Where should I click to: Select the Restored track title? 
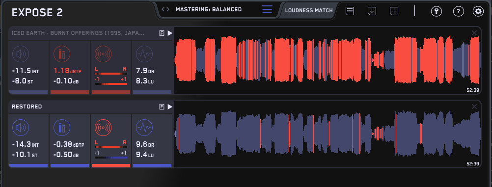pyautogui.click(x=27, y=107)
